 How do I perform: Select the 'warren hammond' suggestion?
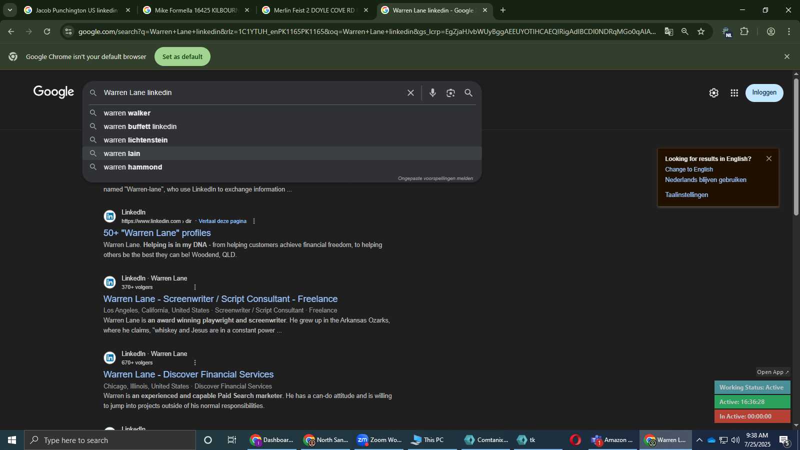(x=282, y=167)
